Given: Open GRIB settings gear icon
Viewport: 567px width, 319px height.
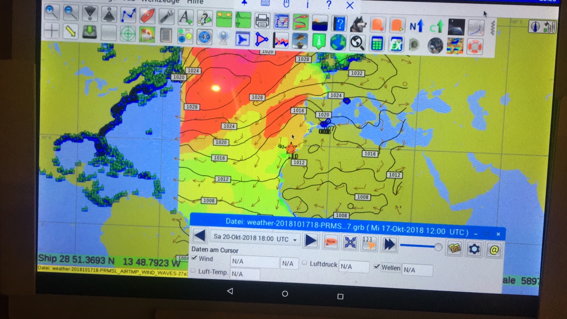Looking at the screenshot, I should [x=474, y=249].
